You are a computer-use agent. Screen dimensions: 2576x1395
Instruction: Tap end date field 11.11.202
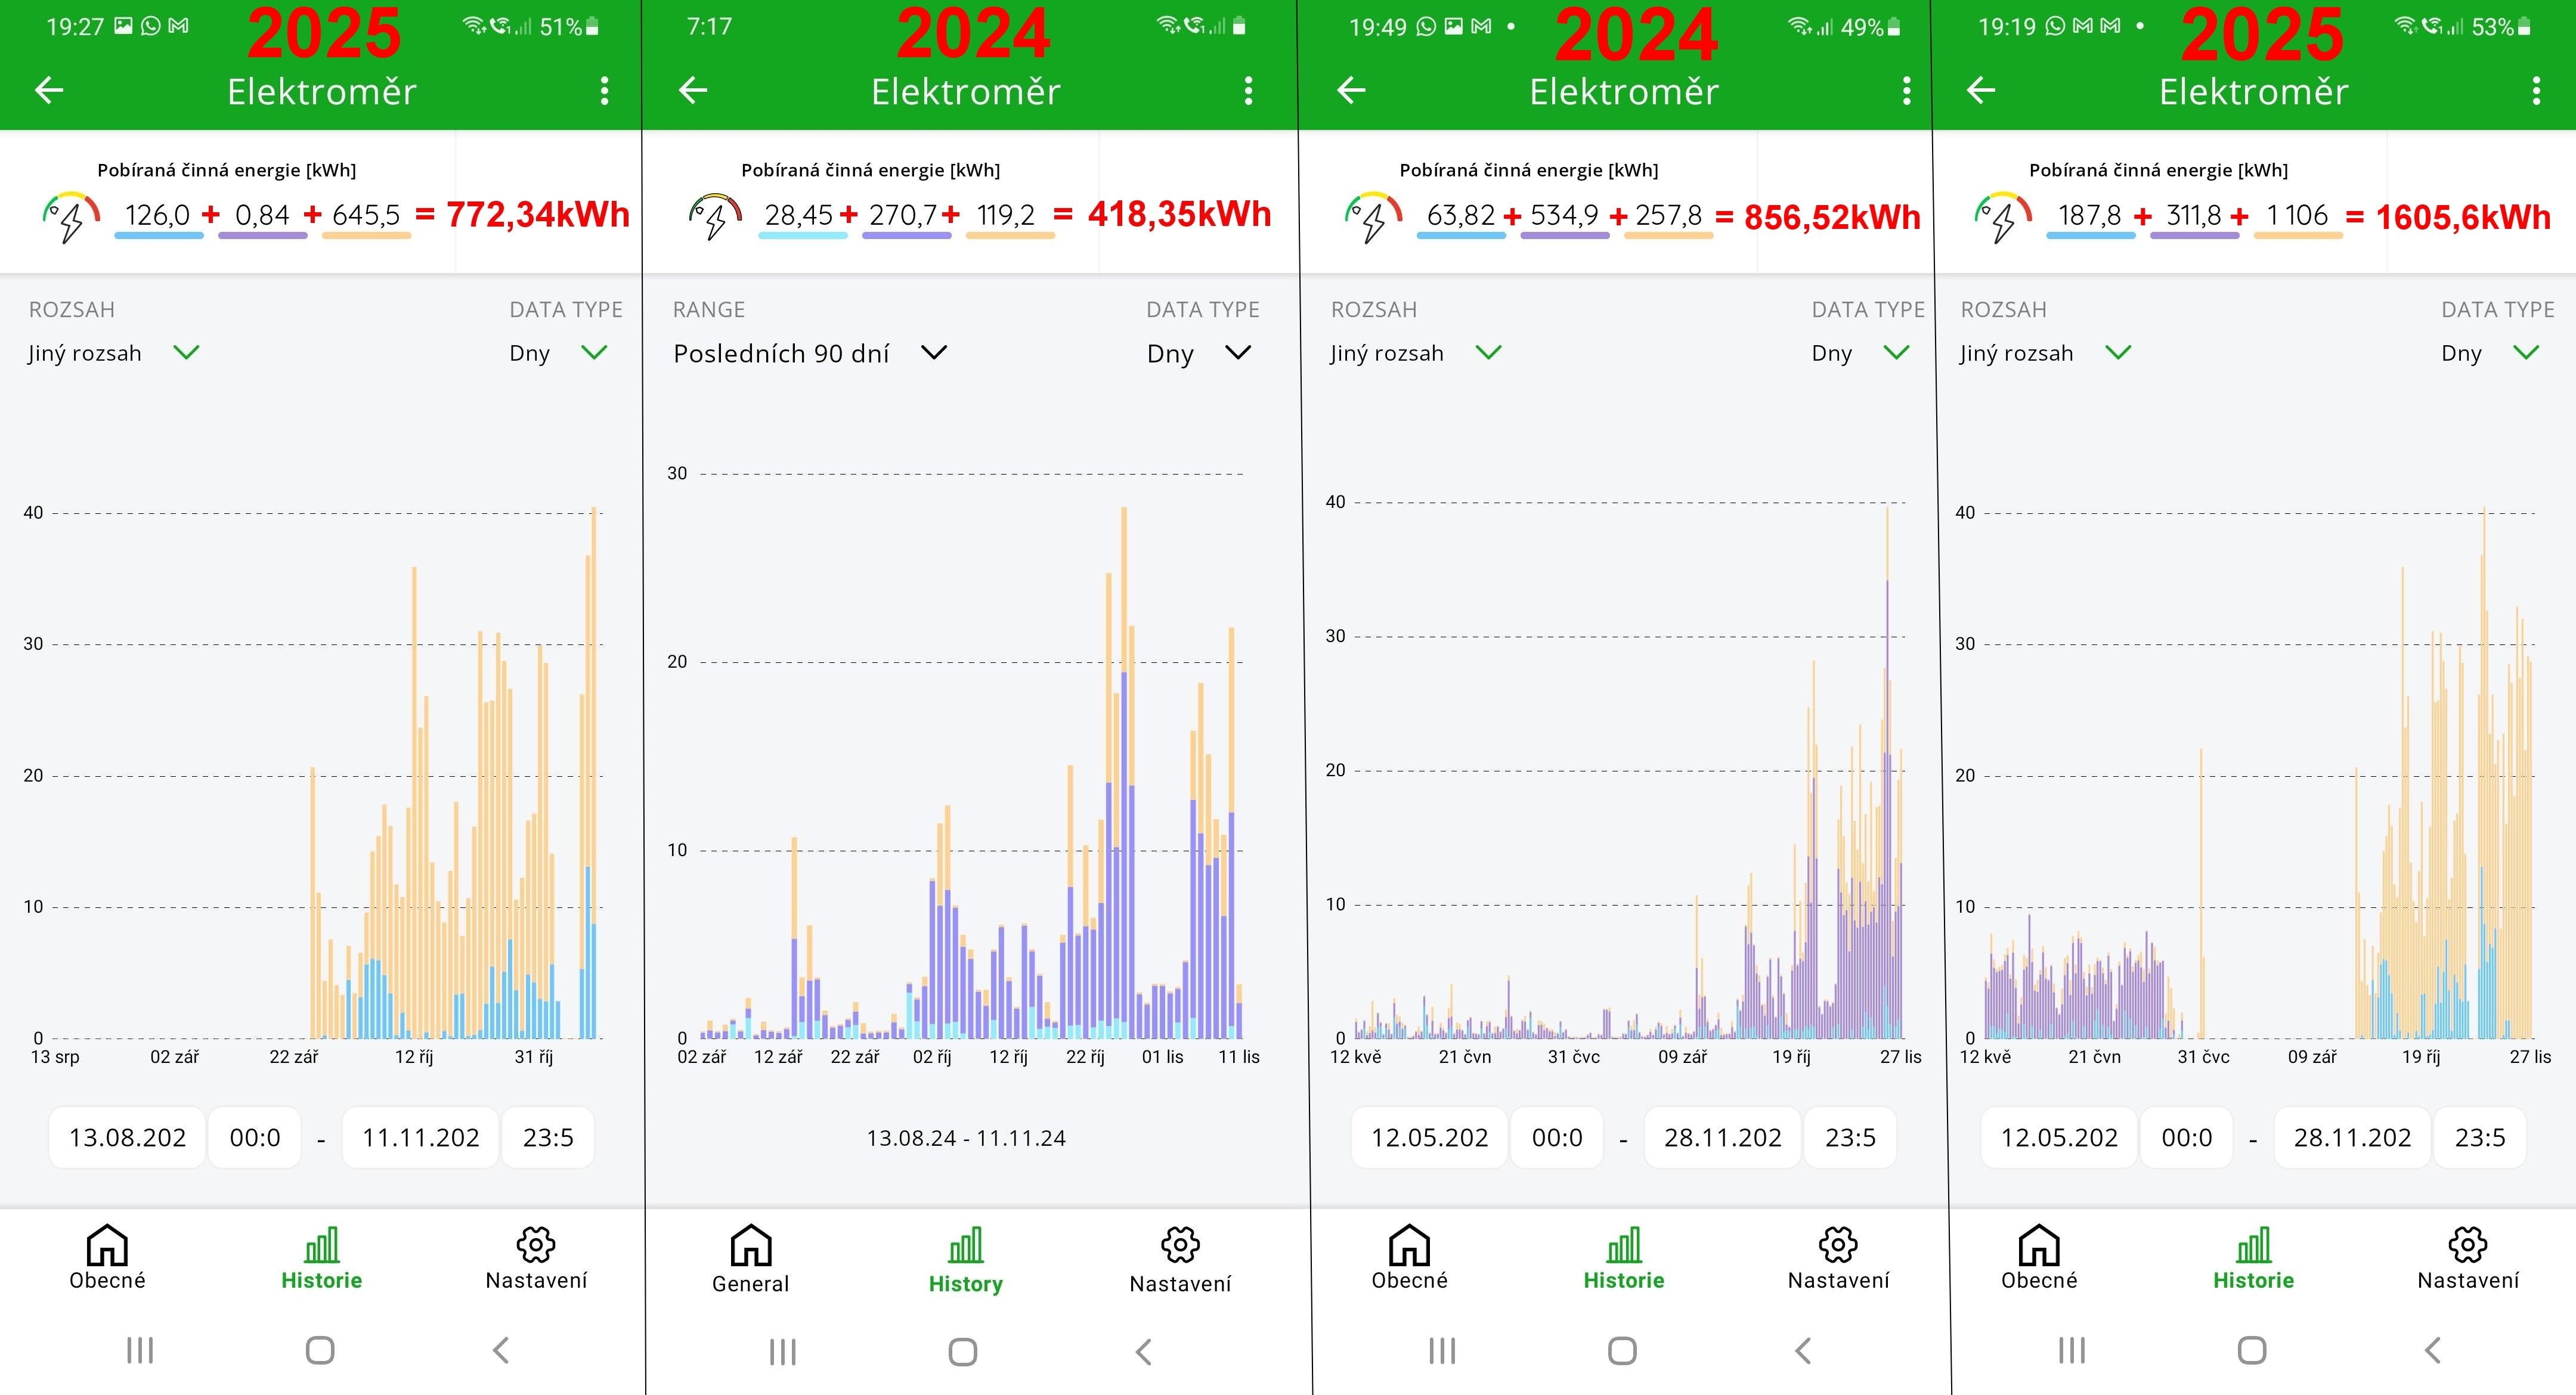coord(420,1137)
